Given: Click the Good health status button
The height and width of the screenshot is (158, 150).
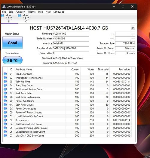Looking at the screenshot, I should point(13,43).
